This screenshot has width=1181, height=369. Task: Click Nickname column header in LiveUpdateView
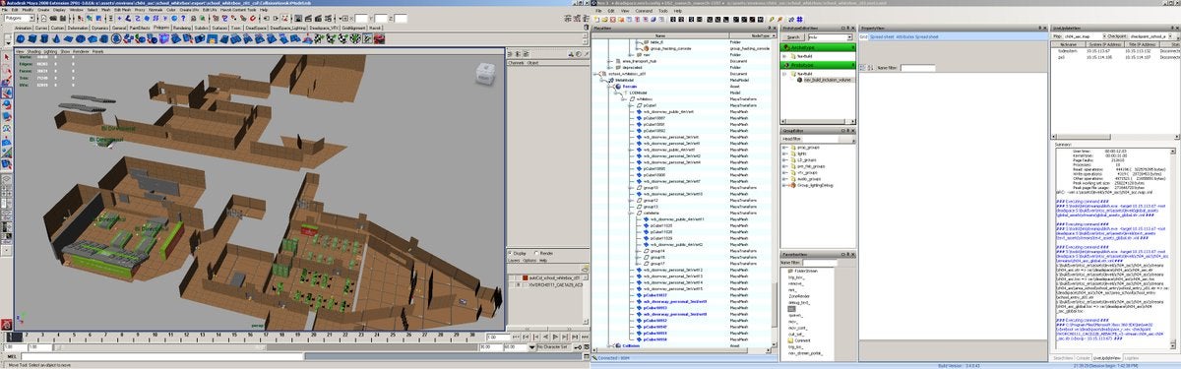[x=1068, y=44]
